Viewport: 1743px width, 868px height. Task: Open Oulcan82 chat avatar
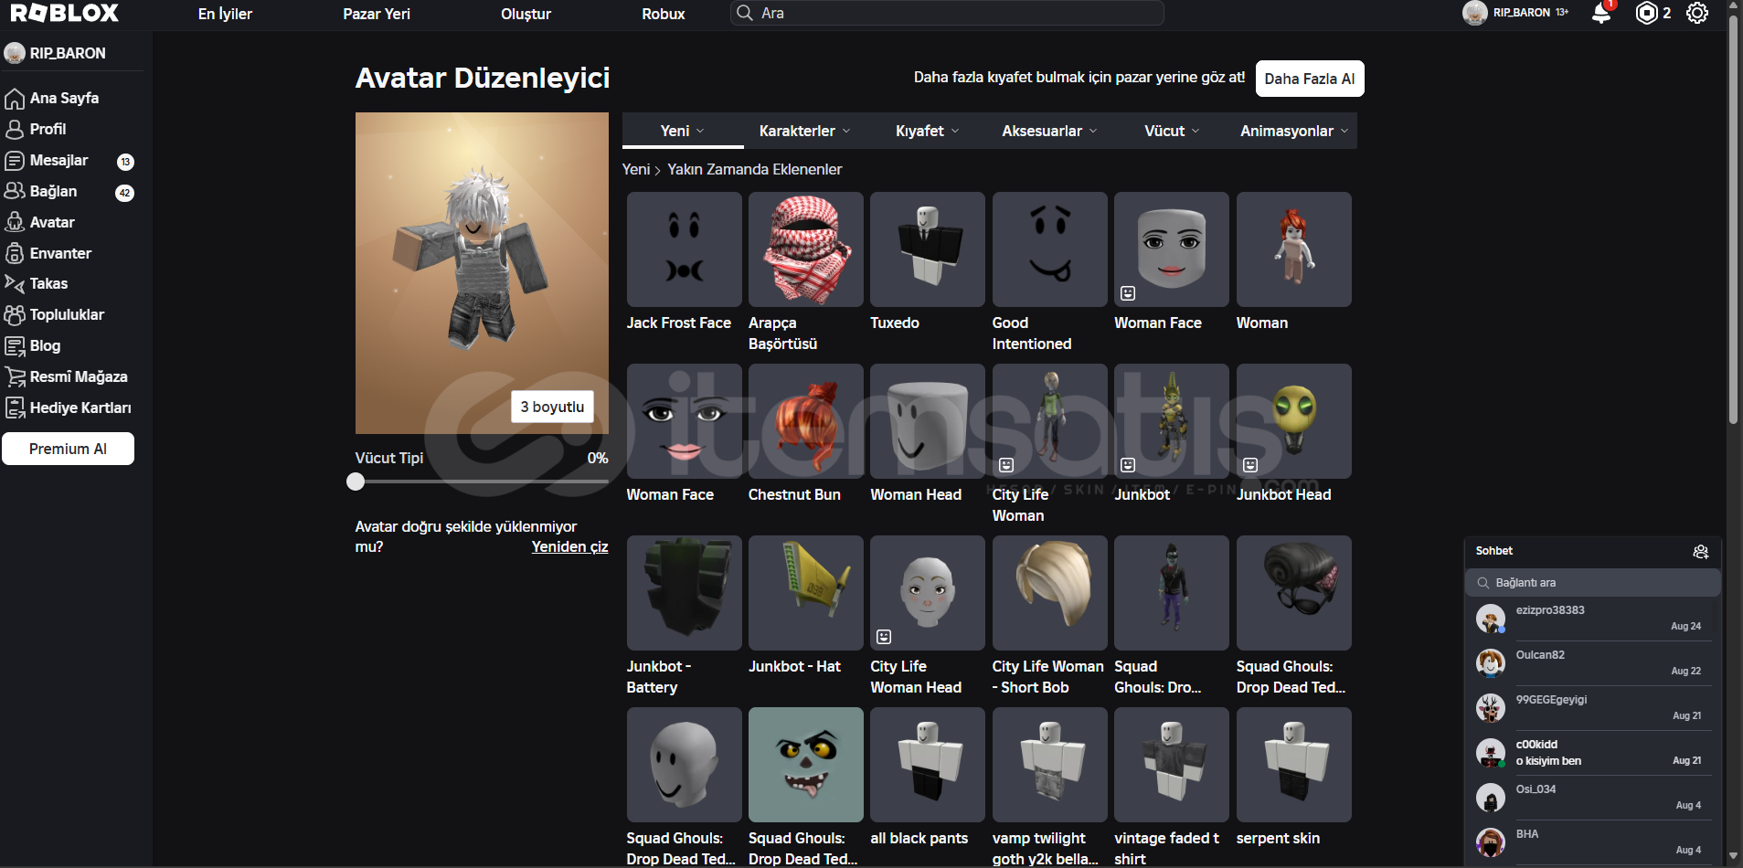click(x=1491, y=663)
